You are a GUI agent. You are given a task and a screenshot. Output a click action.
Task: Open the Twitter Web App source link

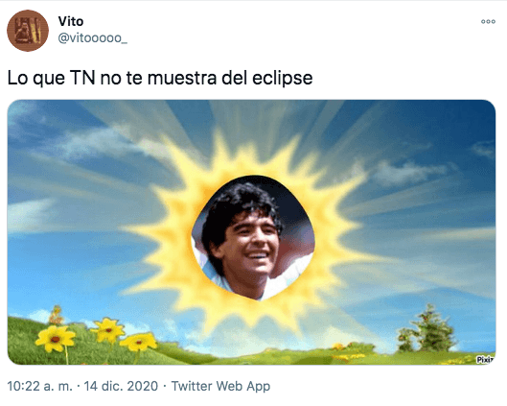coord(220,386)
